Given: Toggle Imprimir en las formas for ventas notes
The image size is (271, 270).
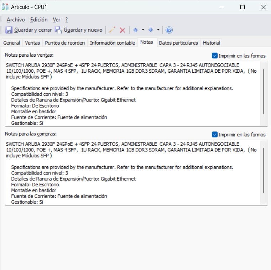Looking at the screenshot, I should (215, 56).
